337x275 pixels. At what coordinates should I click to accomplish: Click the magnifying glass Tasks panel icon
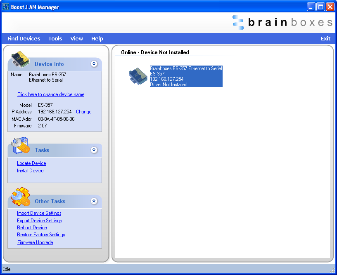coord(20,146)
